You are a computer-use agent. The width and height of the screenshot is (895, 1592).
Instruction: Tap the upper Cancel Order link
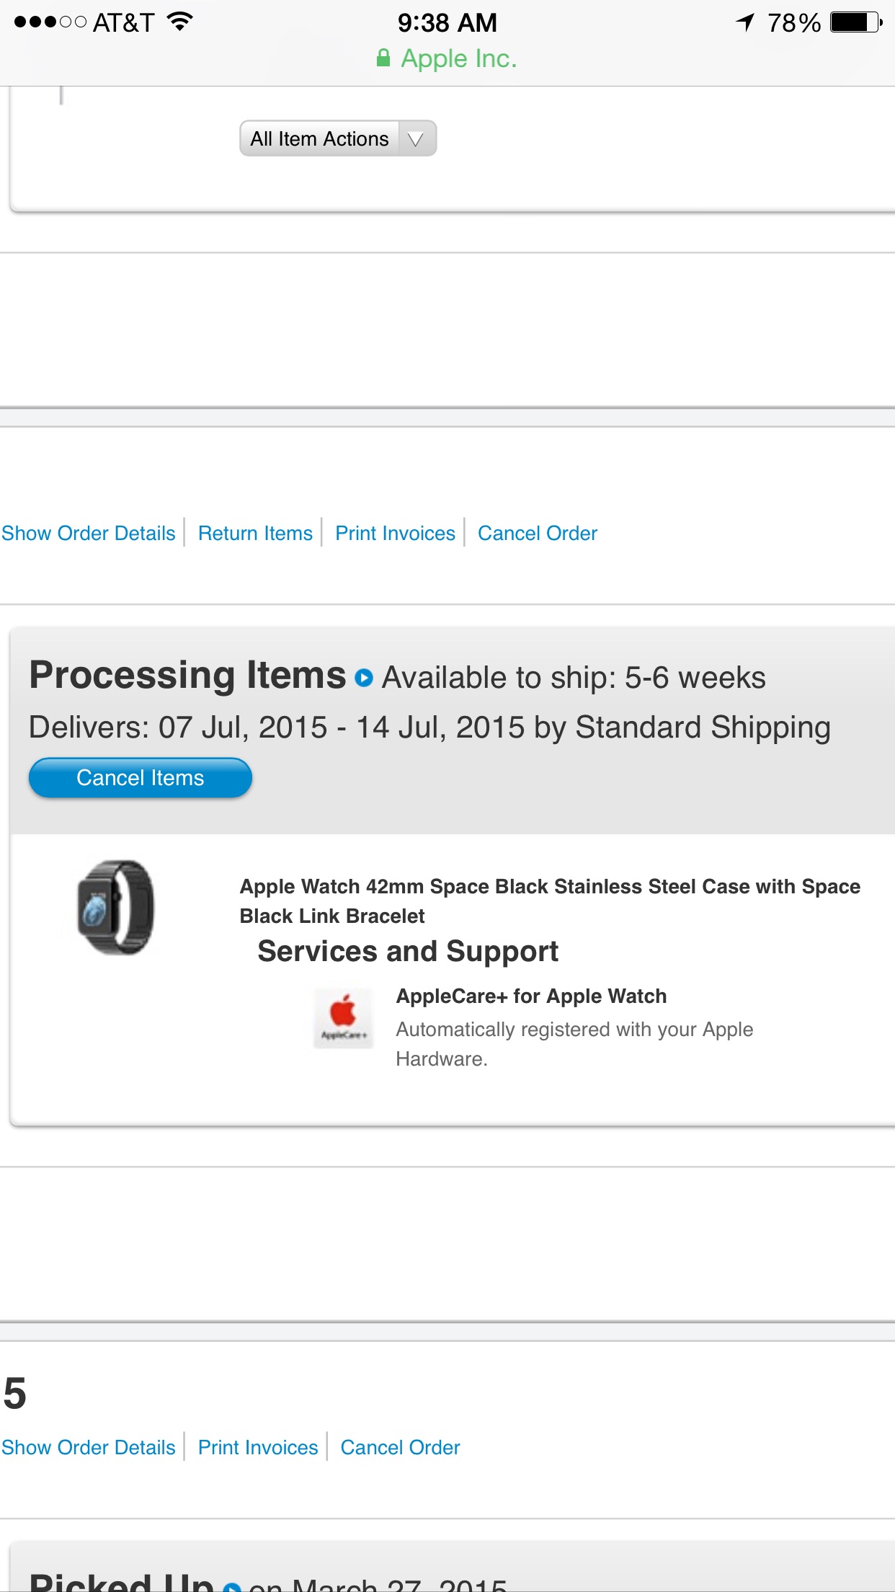538,533
